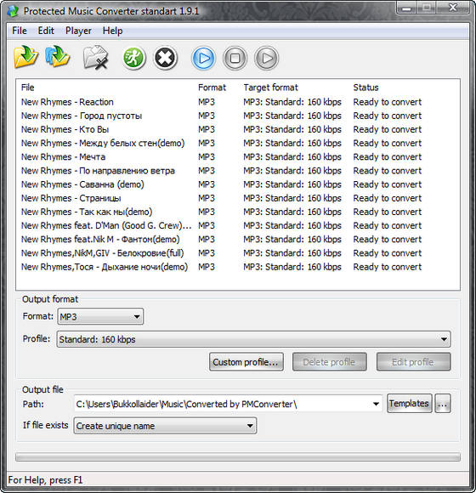This screenshot has width=476, height=493.
Task: Open the File menu
Action: (x=20, y=31)
